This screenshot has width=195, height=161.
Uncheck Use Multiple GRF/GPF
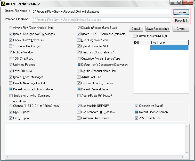79,106
